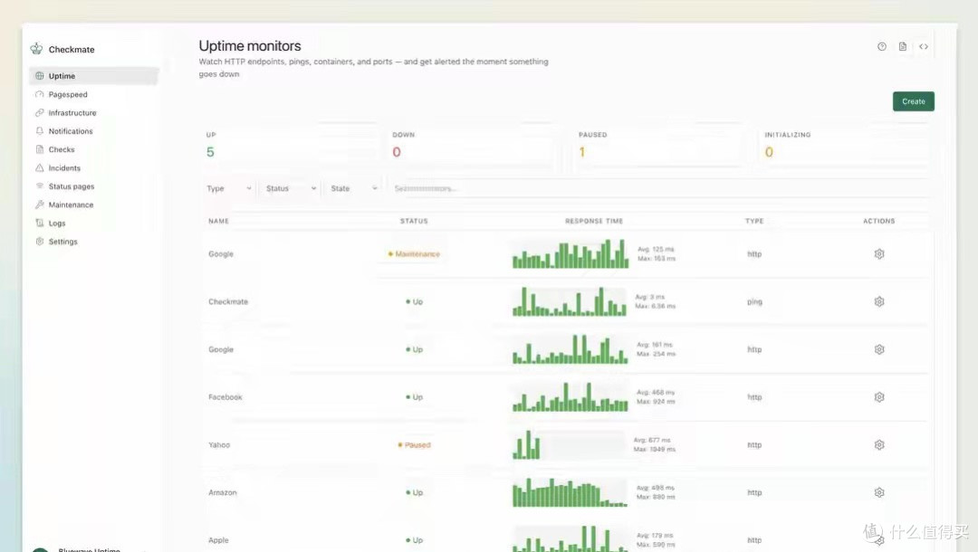
Task: Open the Incidents page
Action: 64,168
